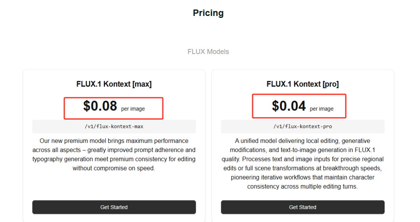This screenshot has width=420, height=222.
Task: Click the "typography generation meet premium consistency" line
Action: pos(114,159)
